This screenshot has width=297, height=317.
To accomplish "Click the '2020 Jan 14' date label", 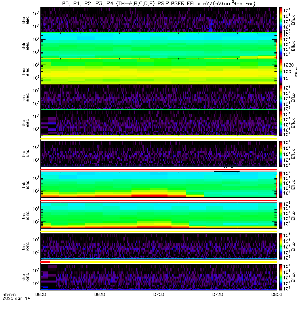I will pos(16,298).
